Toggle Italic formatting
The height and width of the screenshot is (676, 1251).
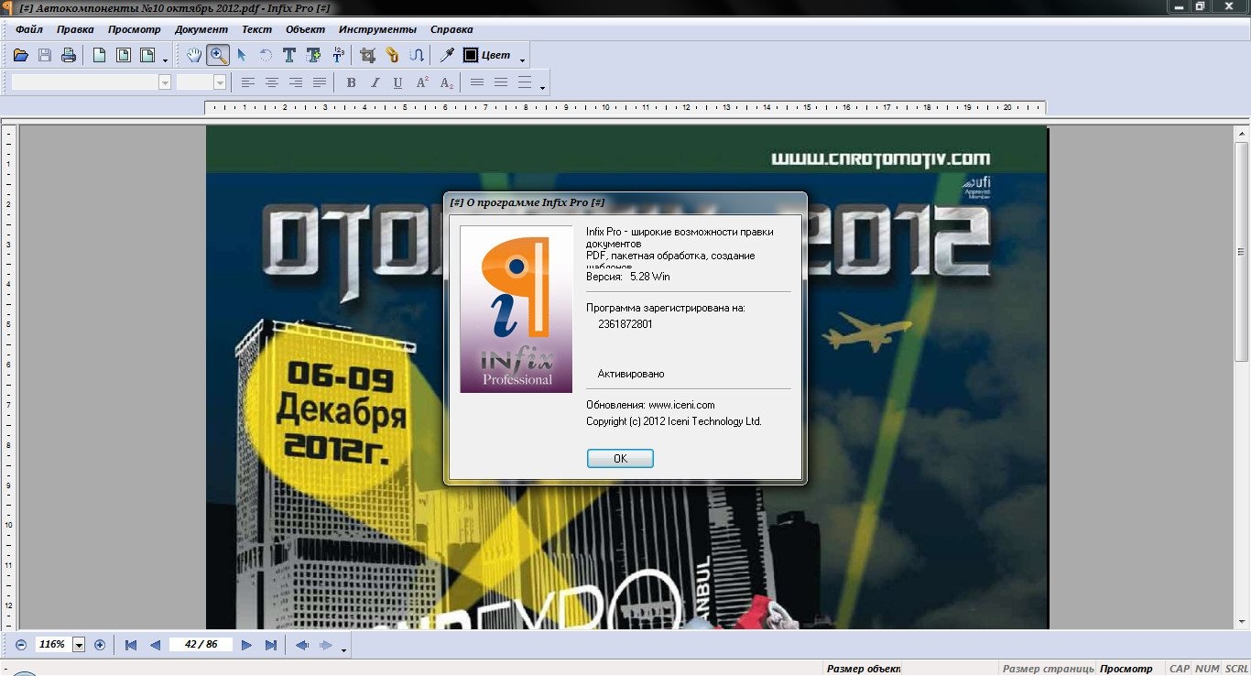click(375, 82)
